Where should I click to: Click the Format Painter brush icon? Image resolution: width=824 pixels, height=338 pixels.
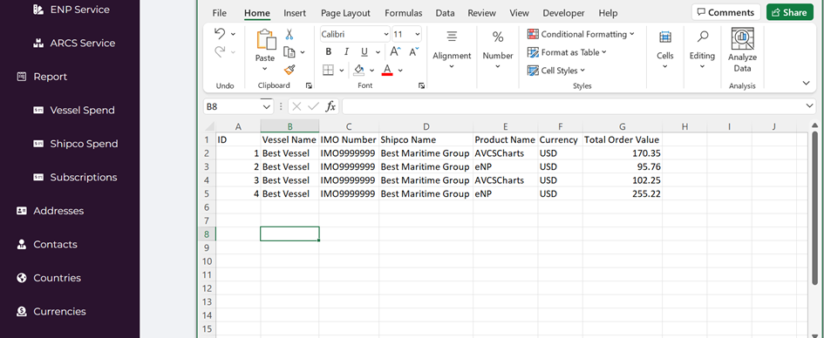point(289,70)
